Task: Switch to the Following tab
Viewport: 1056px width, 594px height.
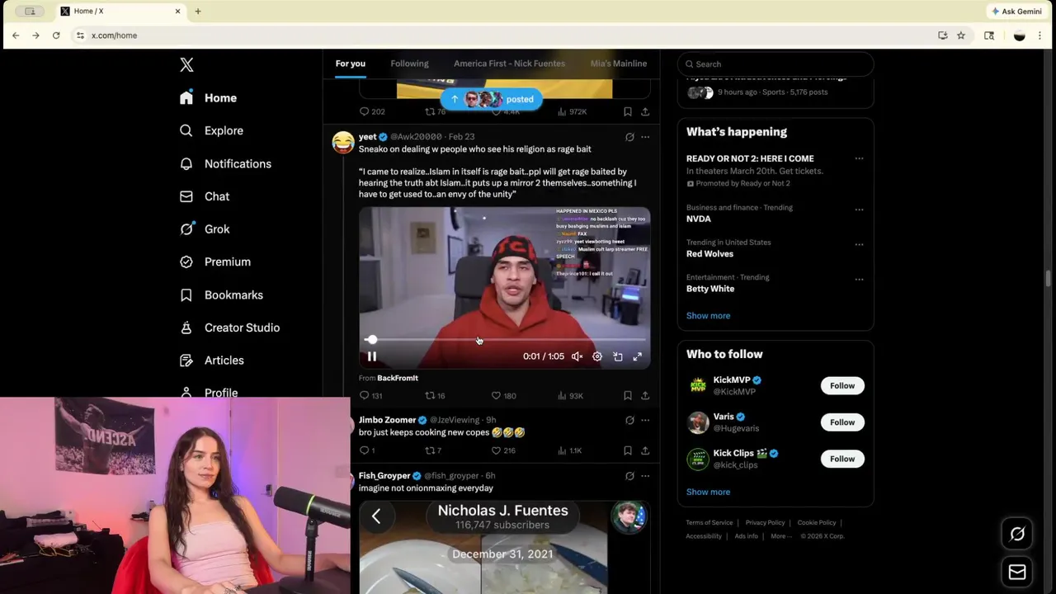Action: click(x=409, y=64)
